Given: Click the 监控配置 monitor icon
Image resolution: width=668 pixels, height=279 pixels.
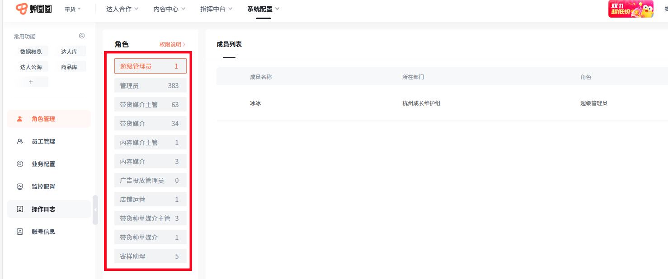Looking at the screenshot, I should [x=20, y=186].
